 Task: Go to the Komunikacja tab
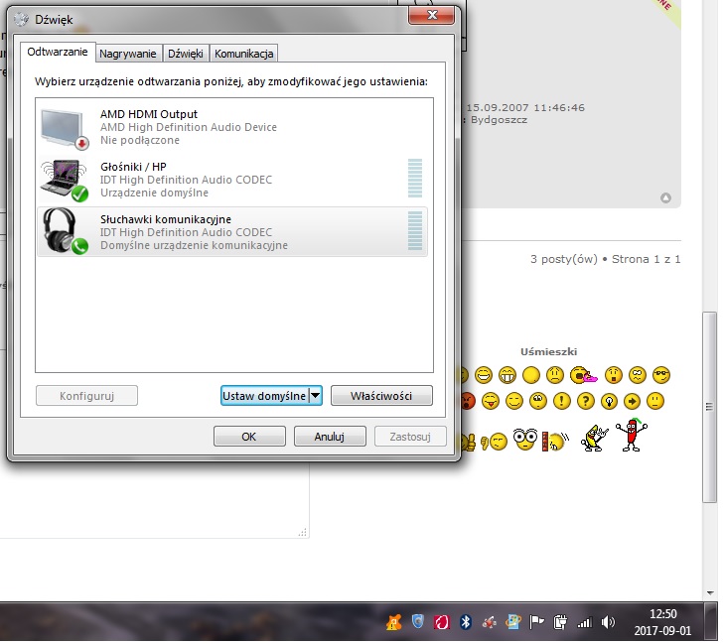tap(244, 54)
